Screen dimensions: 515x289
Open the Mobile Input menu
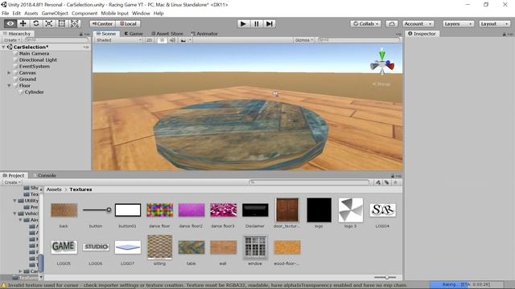114,14
